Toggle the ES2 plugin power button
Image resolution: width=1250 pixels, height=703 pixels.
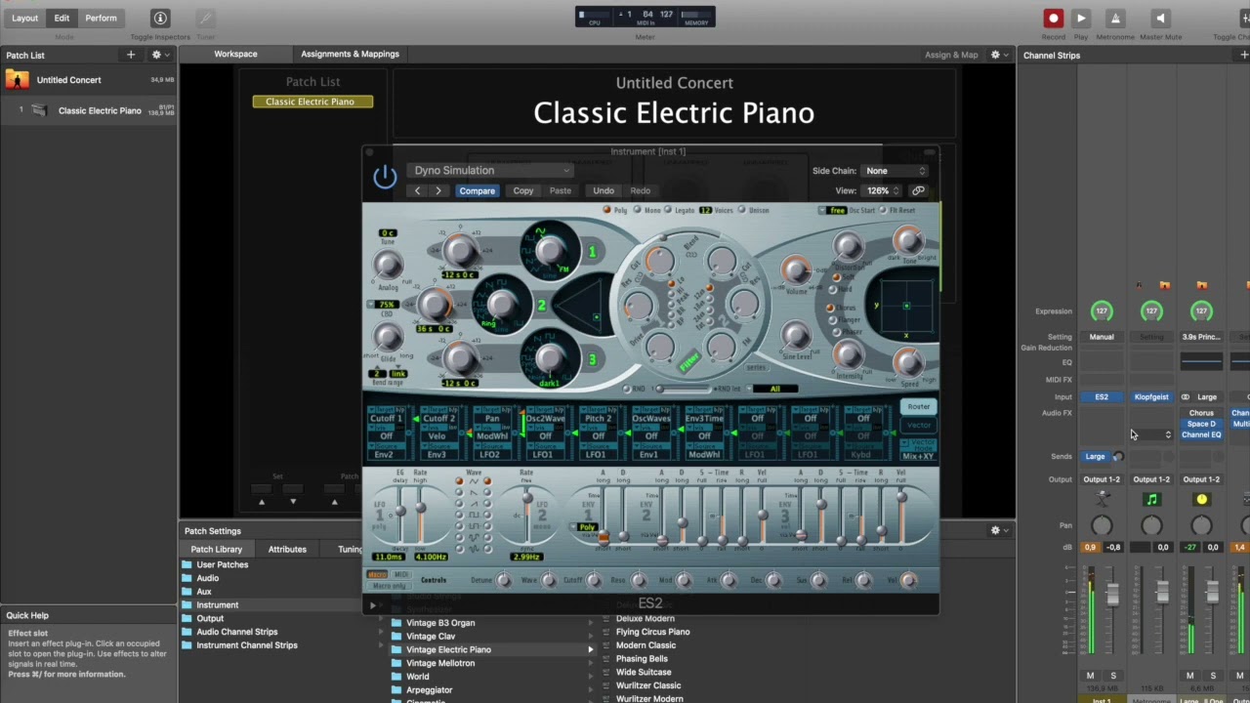tap(385, 177)
